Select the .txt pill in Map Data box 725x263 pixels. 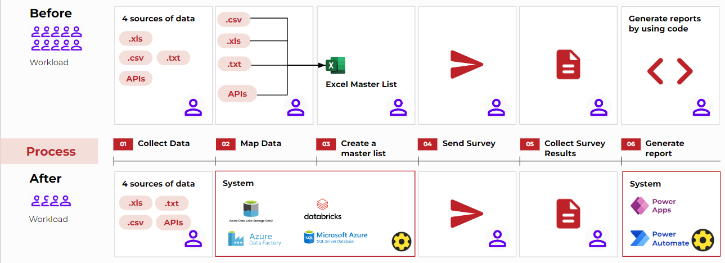point(235,64)
